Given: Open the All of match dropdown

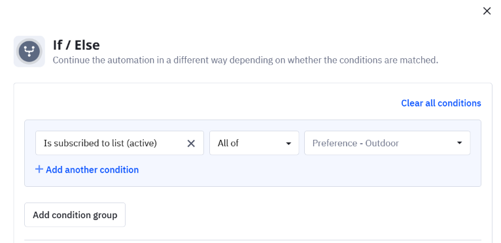Looking at the screenshot, I should click(x=254, y=143).
